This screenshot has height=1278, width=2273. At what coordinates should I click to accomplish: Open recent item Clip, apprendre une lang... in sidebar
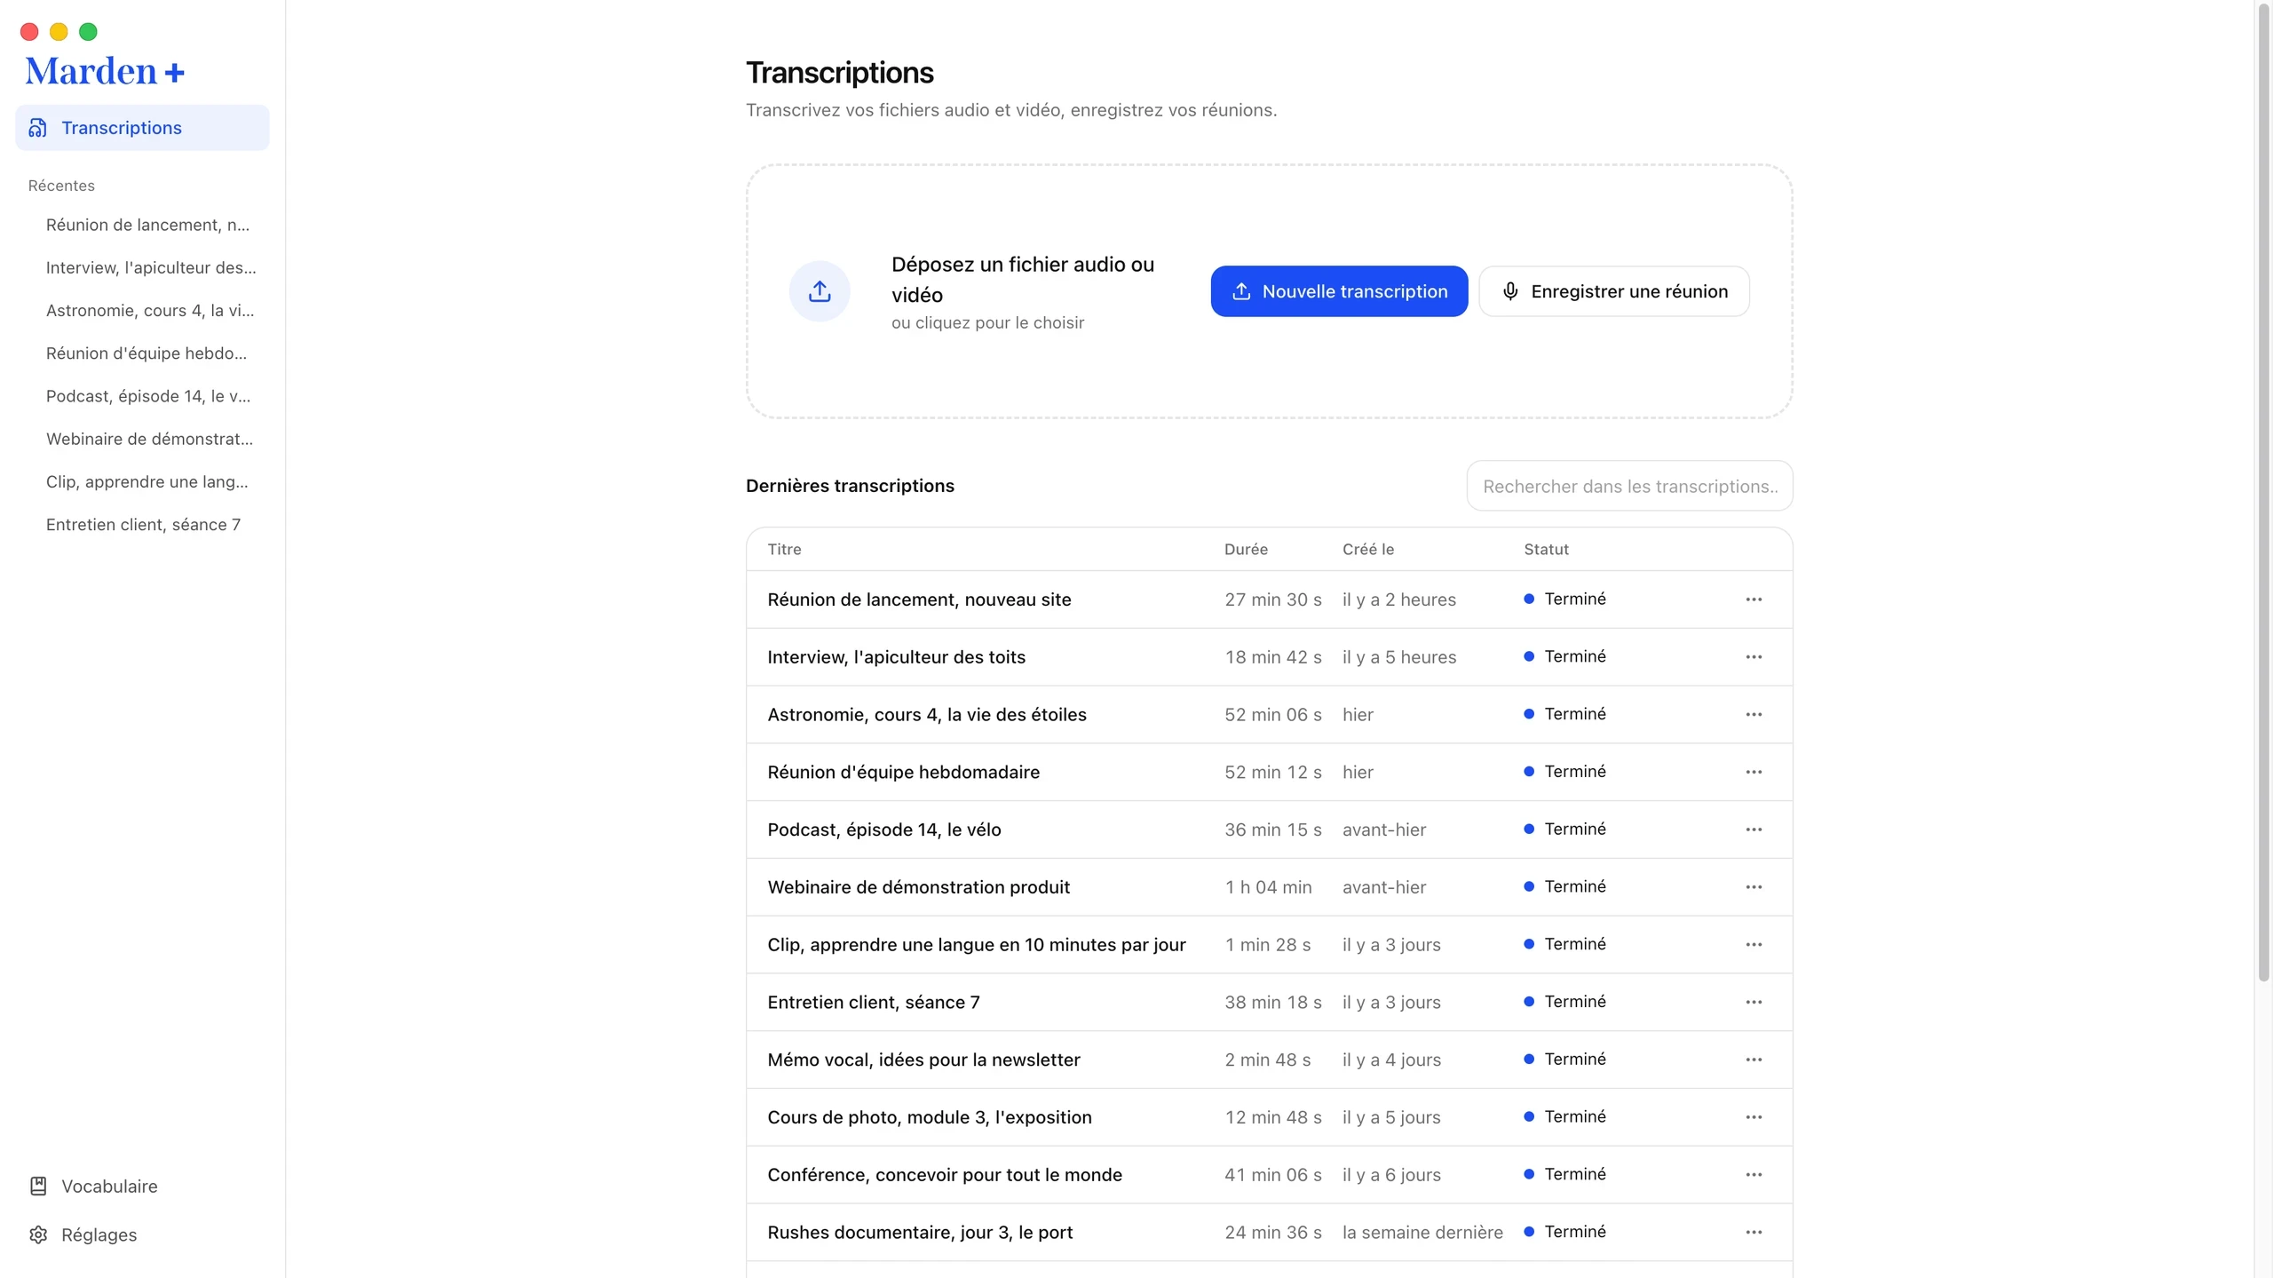click(x=147, y=481)
